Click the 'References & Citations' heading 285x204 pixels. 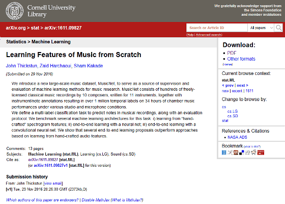coord(245,131)
